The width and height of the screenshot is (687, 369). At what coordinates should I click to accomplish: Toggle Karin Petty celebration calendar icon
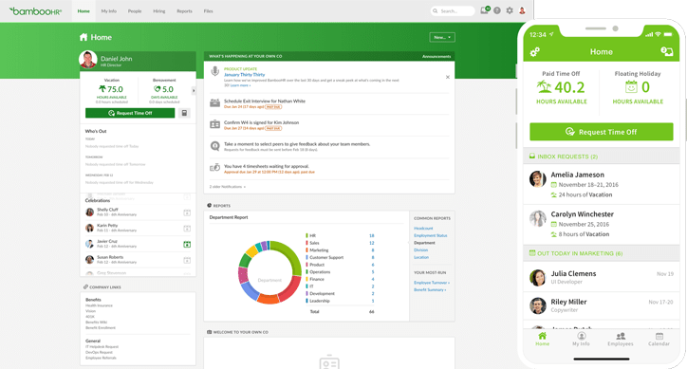(187, 229)
